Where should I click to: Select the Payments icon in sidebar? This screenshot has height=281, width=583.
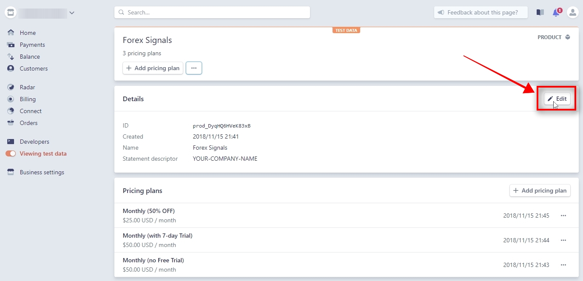[x=10, y=45]
